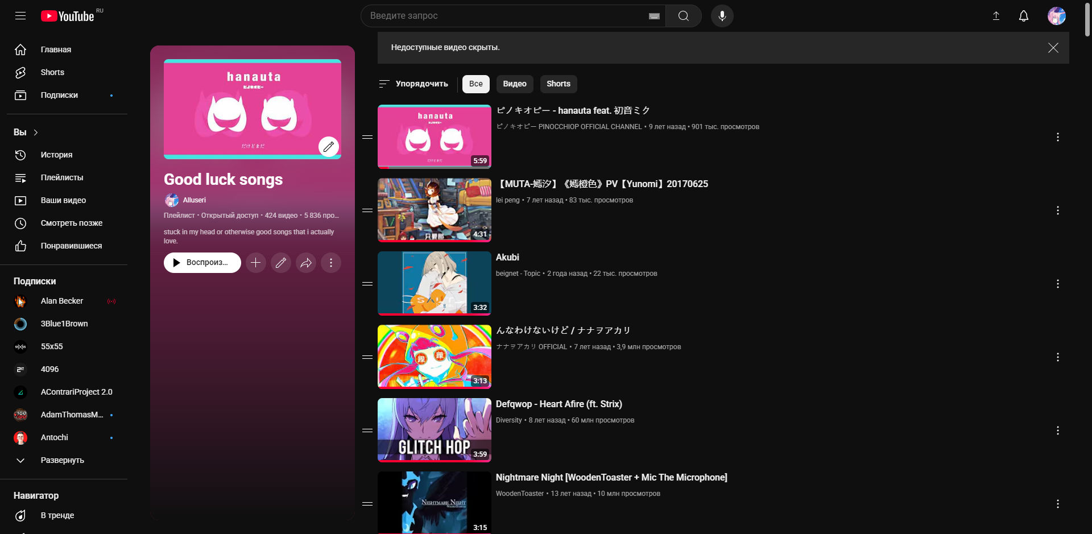Share the playlist via the arrow icon

coord(306,263)
